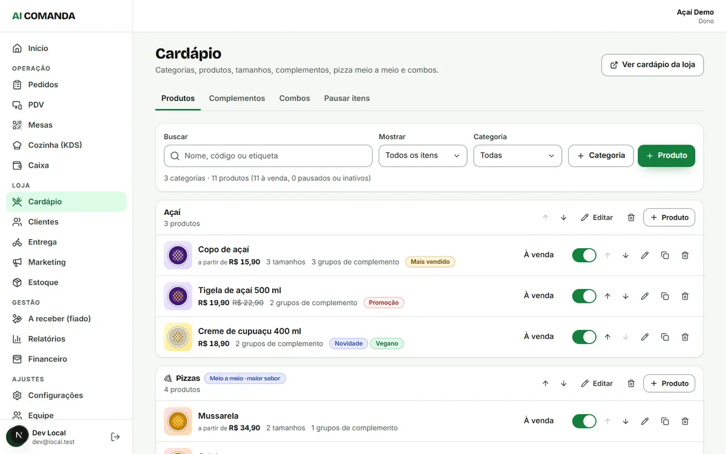Image resolution: width=726 pixels, height=454 pixels.
Task: Delete Creme de cupuaçu 400 ml trash icon
Action: (685, 337)
